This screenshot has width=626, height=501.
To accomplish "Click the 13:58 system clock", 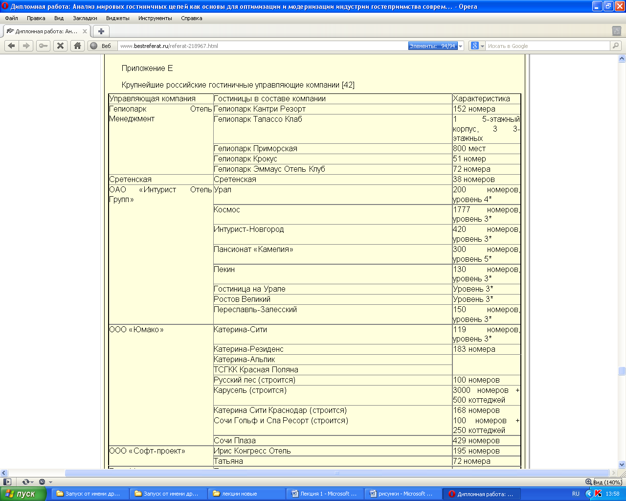I will 612,494.
